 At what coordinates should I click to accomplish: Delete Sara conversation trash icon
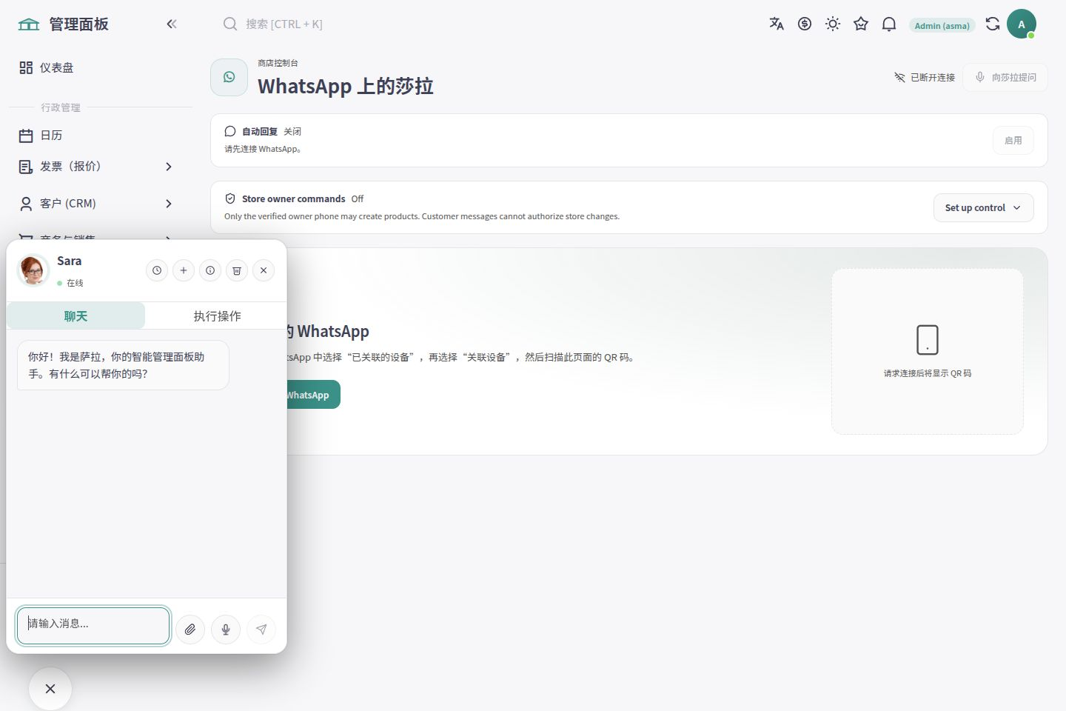(237, 270)
